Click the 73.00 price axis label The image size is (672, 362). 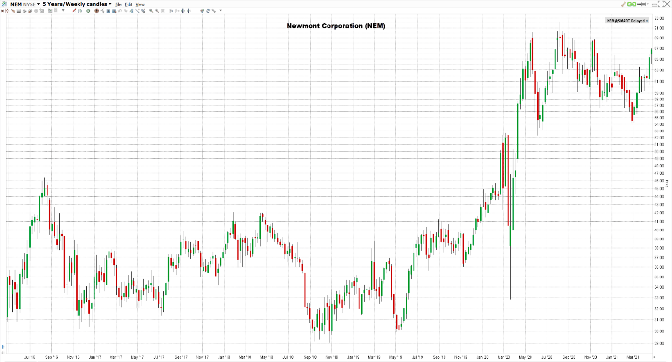(659, 18)
